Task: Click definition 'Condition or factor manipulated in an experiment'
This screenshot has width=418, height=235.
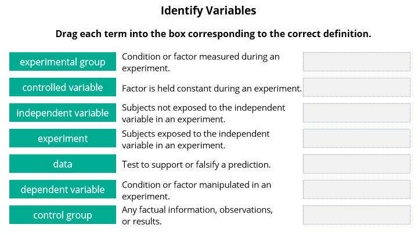Action: pos(196,190)
